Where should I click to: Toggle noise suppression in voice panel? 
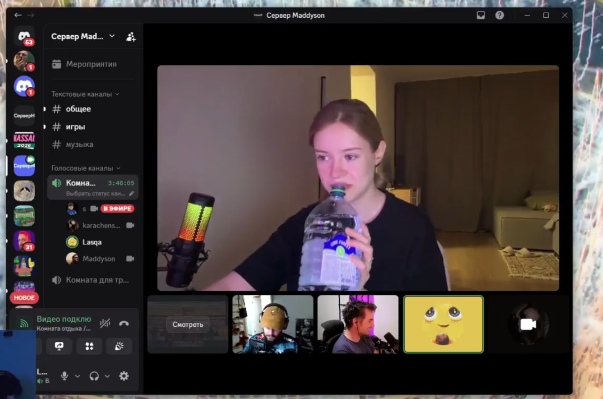[105, 323]
